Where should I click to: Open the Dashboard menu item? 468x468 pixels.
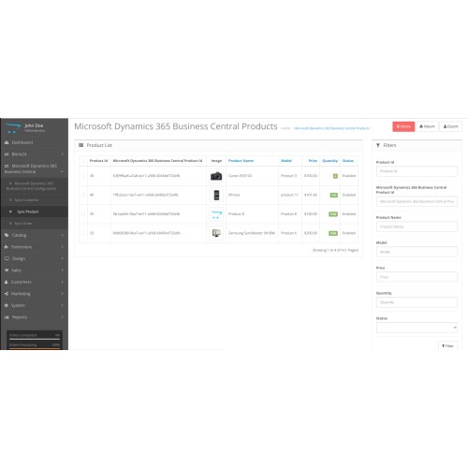coord(34,142)
